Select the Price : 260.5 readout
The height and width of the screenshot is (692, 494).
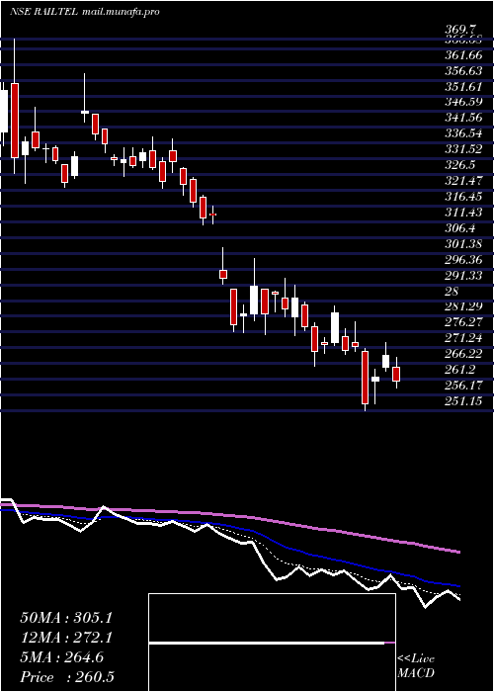pyautogui.click(x=67, y=677)
